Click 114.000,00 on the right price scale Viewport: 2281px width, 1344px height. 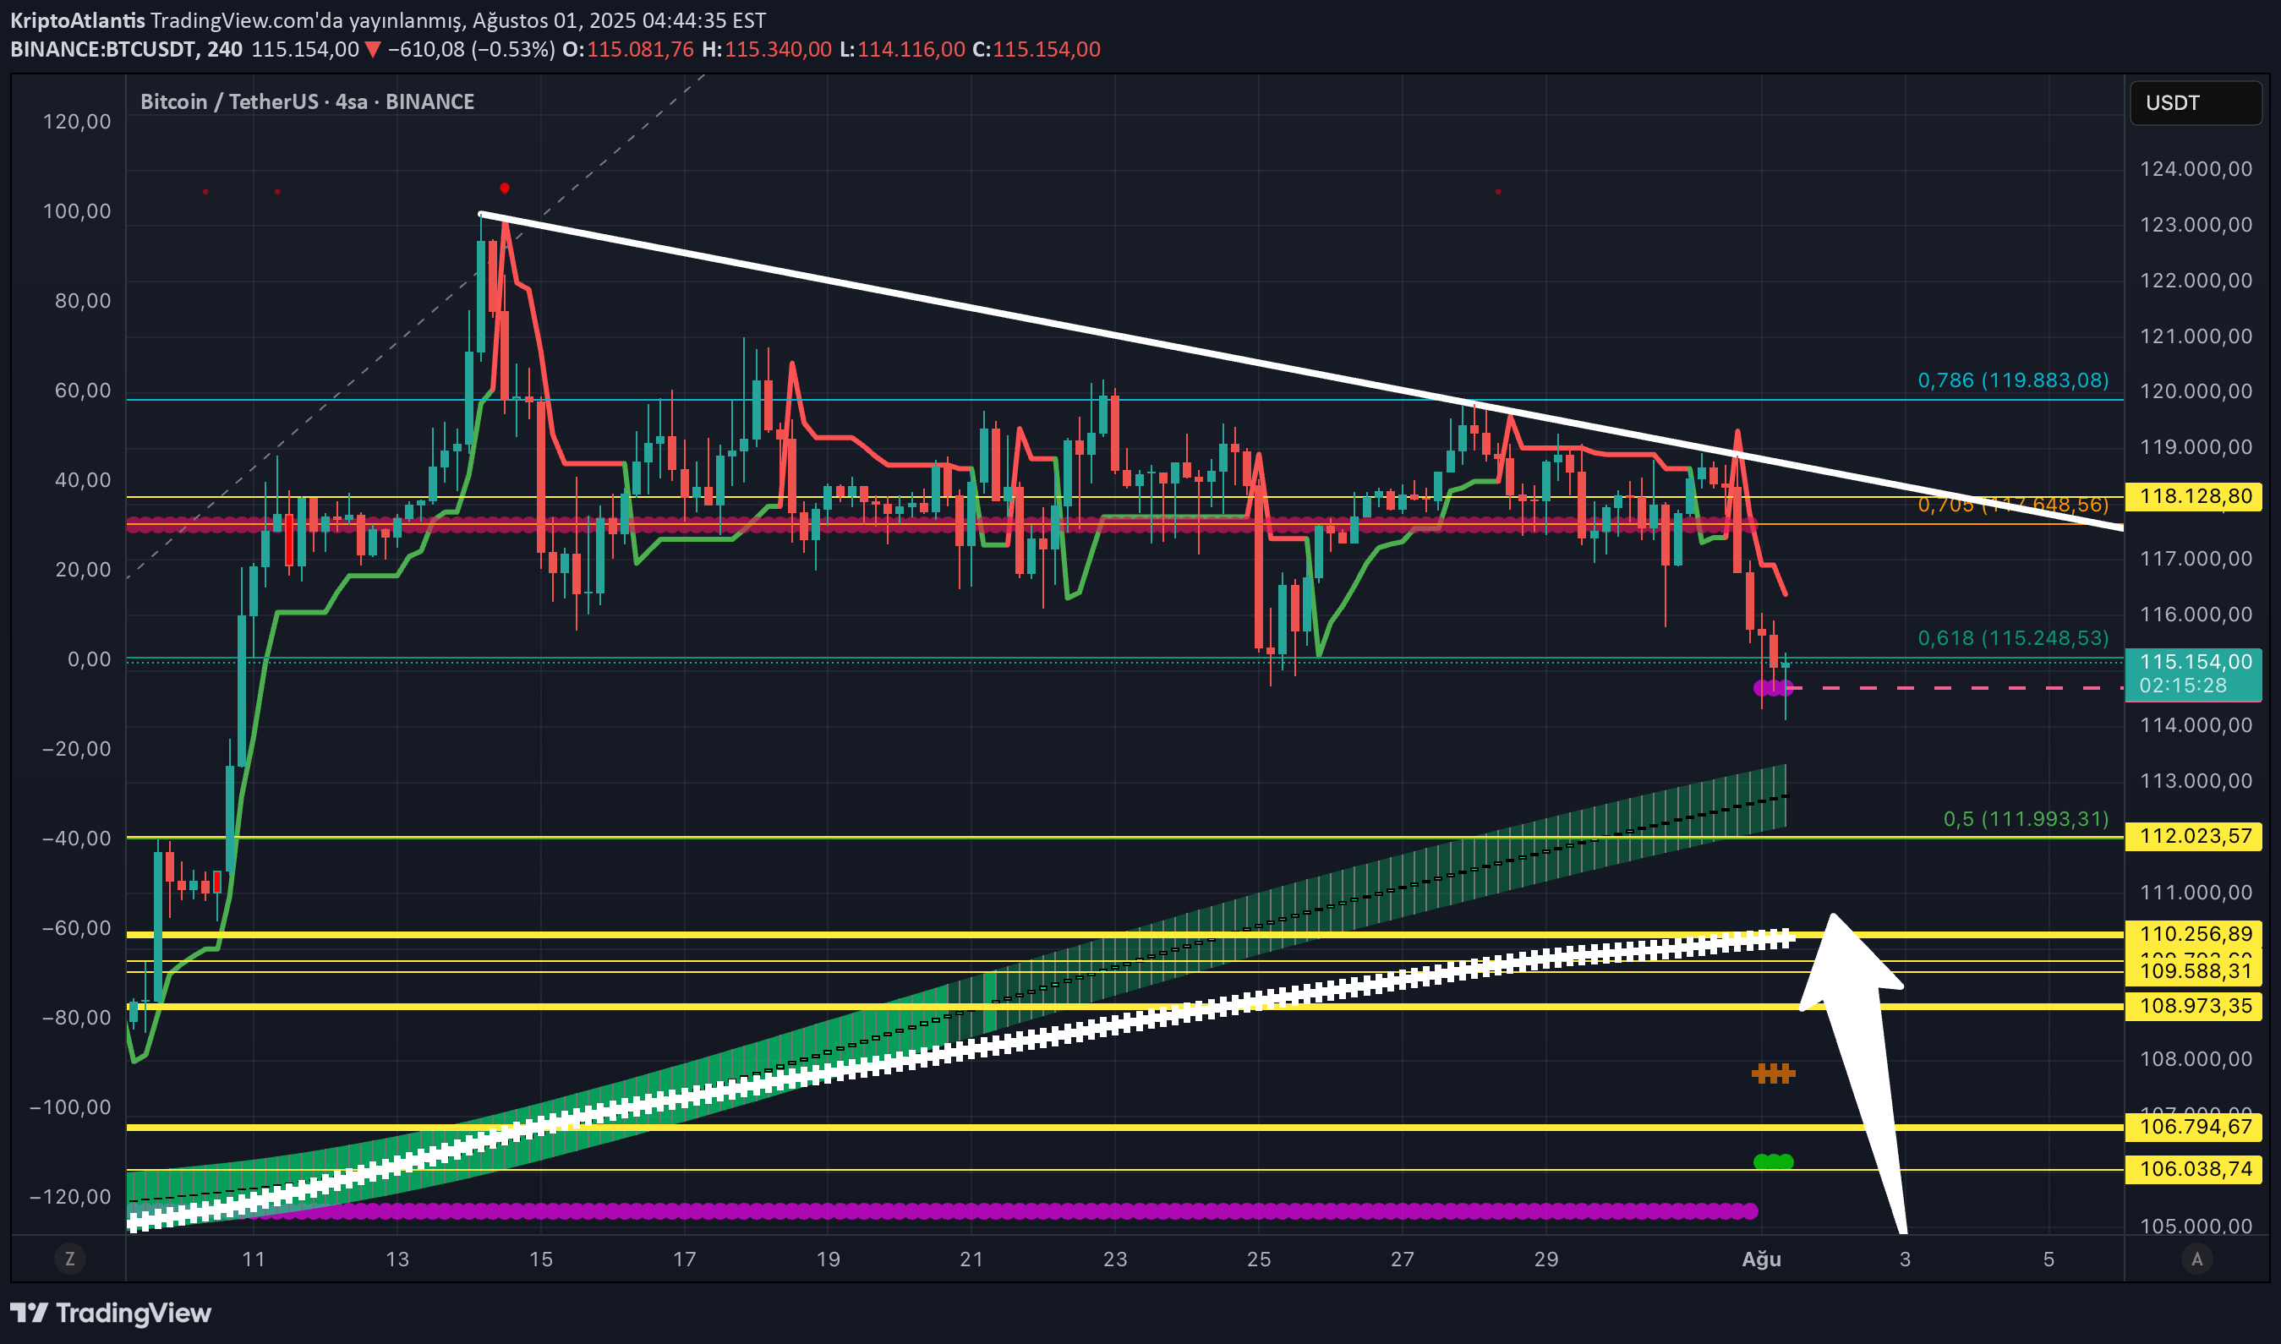click(2196, 724)
